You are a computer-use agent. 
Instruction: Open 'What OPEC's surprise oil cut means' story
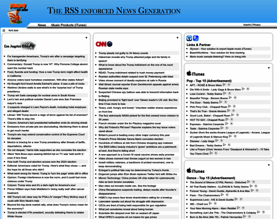[x=128, y=217]
